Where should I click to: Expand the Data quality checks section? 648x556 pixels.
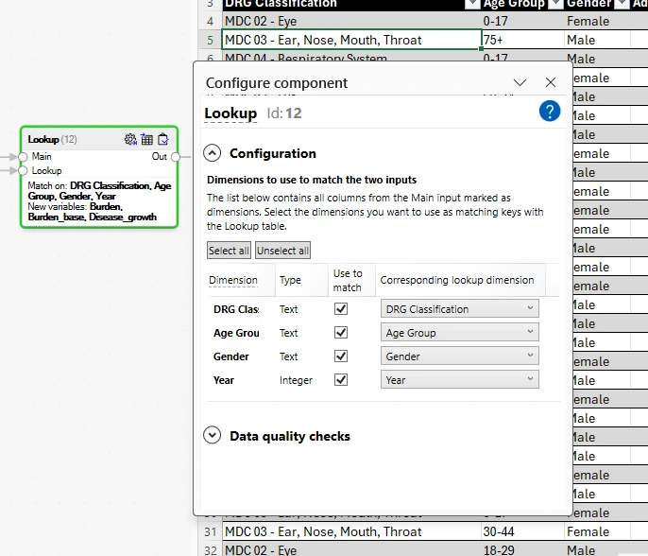212,435
